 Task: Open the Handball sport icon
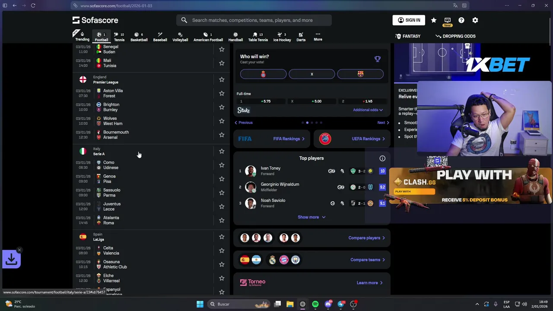(235, 37)
